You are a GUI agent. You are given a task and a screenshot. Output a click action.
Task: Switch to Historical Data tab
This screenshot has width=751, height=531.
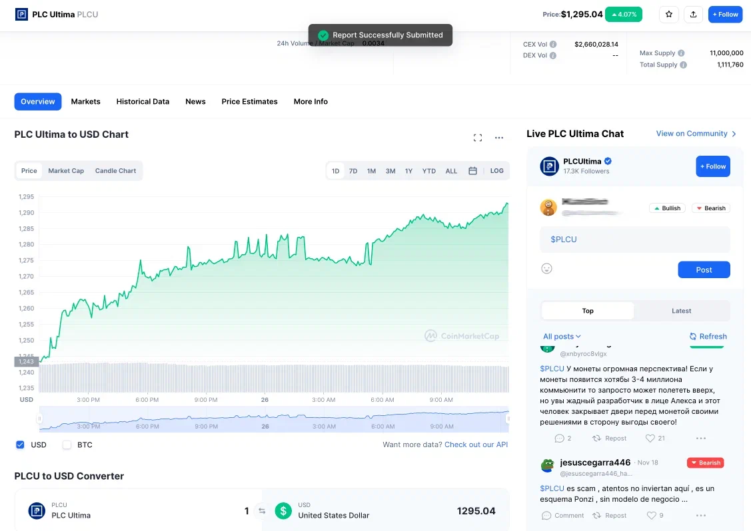(x=143, y=102)
